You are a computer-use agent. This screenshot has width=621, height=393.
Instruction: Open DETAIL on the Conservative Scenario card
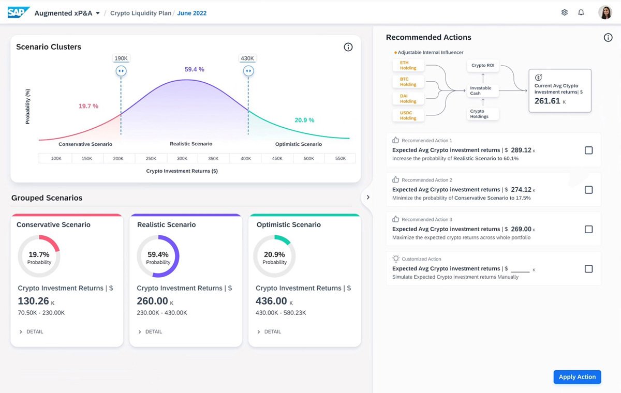[x=33, y=331]
